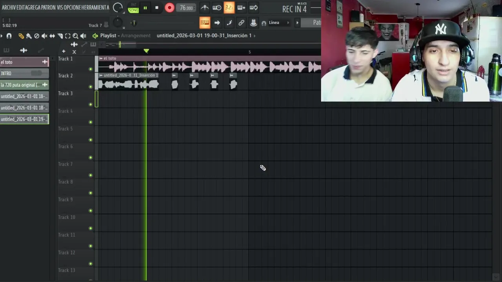Show patterns piano filter in picker panel
This screenshot has height=282, width=502.
point(6,51)
